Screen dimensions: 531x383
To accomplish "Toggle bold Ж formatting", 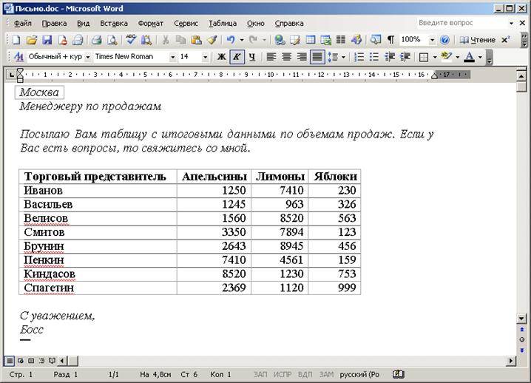I will coord(221,57).
